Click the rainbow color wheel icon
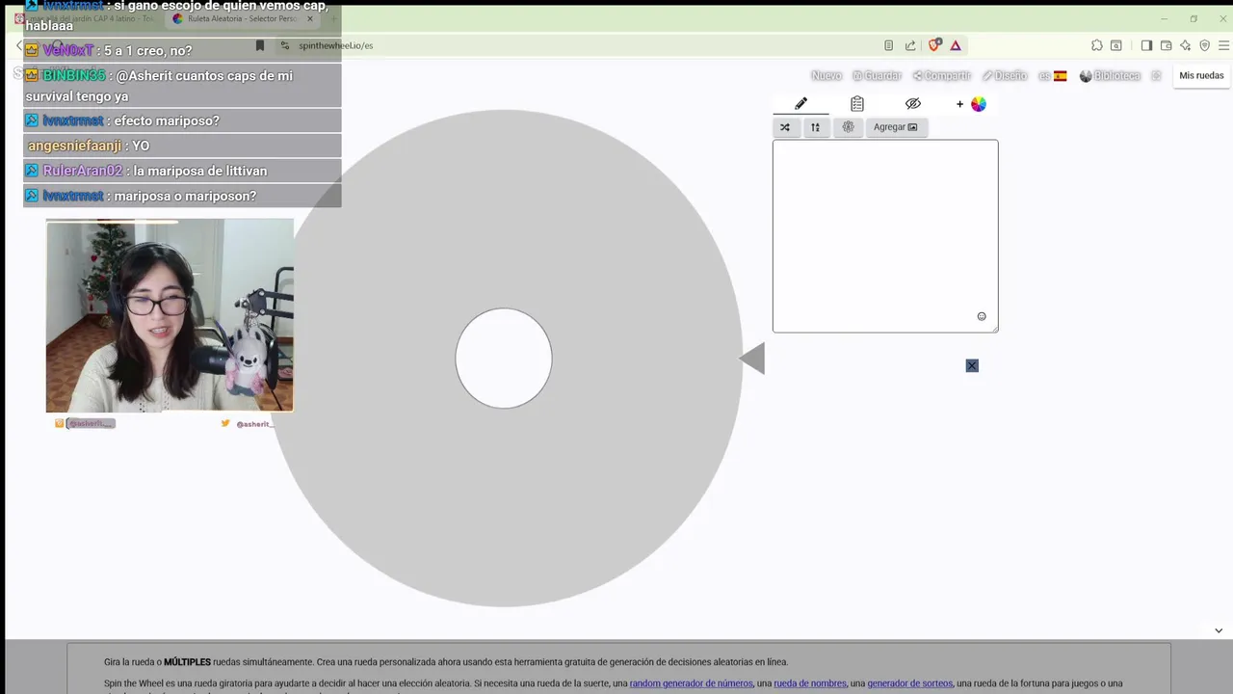The width and height of the screenshot is (1233, 694). 979,104
